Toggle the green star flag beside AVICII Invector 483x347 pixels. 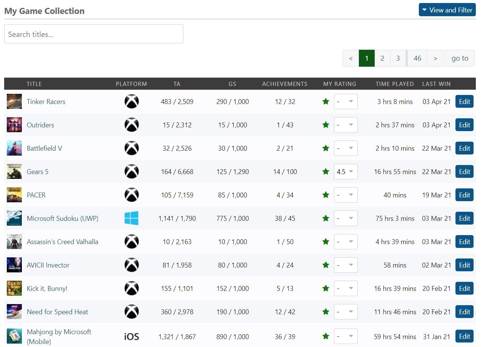coord(325,265)
